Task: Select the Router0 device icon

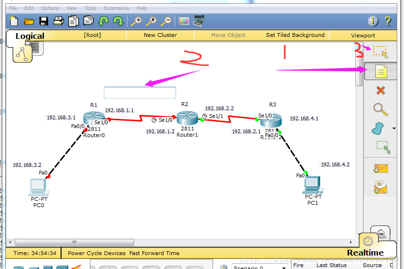Action: click(94, 119)
